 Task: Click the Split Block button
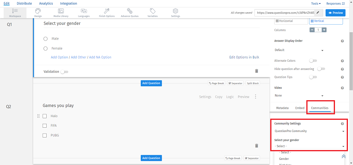tap(253, 83)
